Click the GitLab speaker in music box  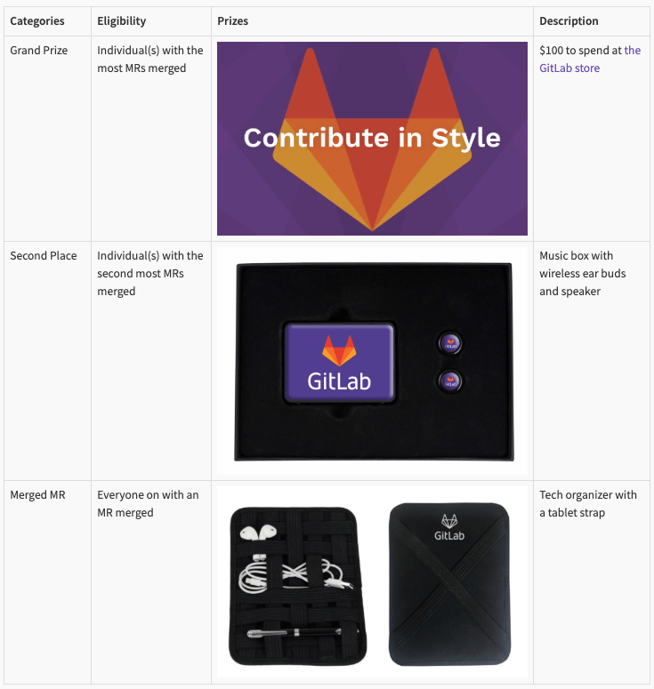(339, 363)
